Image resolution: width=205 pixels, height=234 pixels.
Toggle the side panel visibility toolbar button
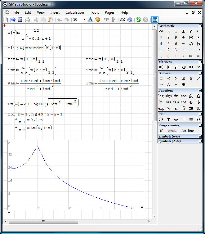[154, 20]
